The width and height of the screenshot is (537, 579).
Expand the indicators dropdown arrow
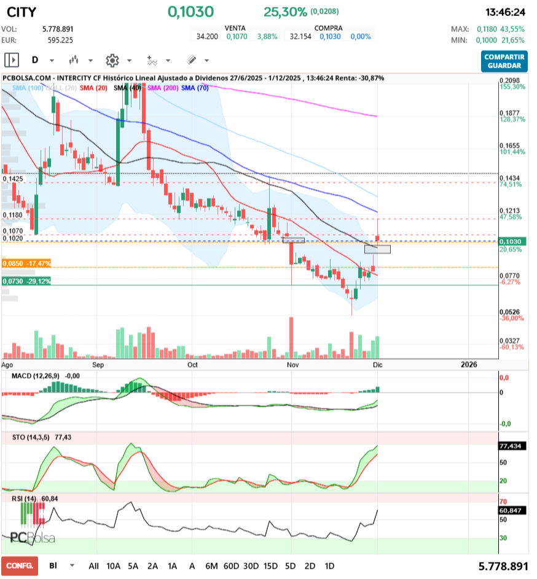click(x=168, y=61)
